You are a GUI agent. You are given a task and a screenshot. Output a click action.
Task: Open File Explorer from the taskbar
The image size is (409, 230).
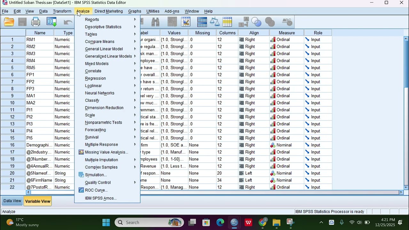click(x=276, y=222)
